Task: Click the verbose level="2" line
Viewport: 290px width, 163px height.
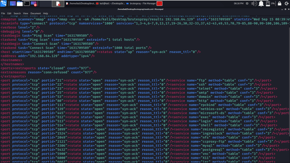Action: point(20,27)
